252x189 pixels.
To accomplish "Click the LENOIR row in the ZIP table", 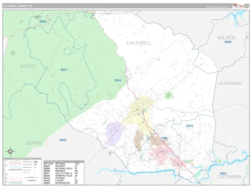I will (64, 180).
